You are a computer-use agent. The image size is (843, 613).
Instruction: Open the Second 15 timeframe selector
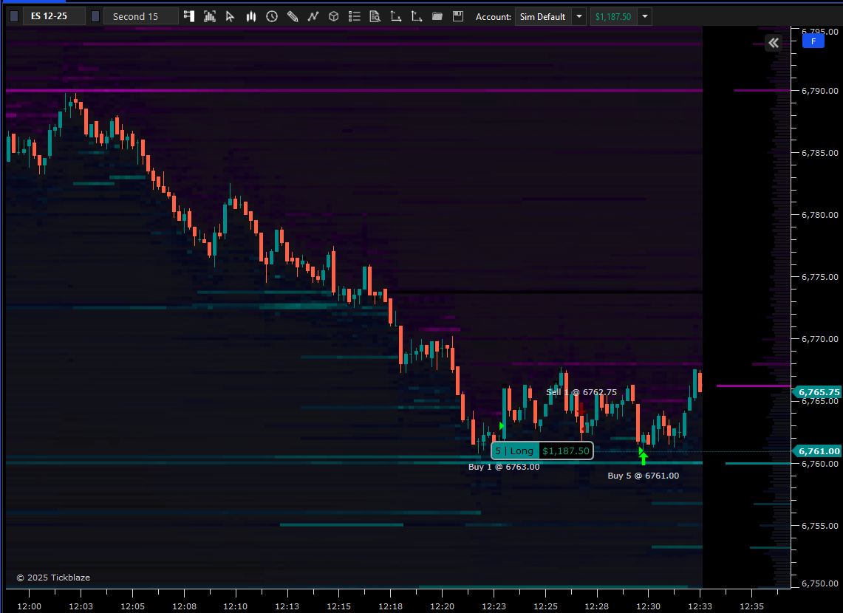(140, 16)
